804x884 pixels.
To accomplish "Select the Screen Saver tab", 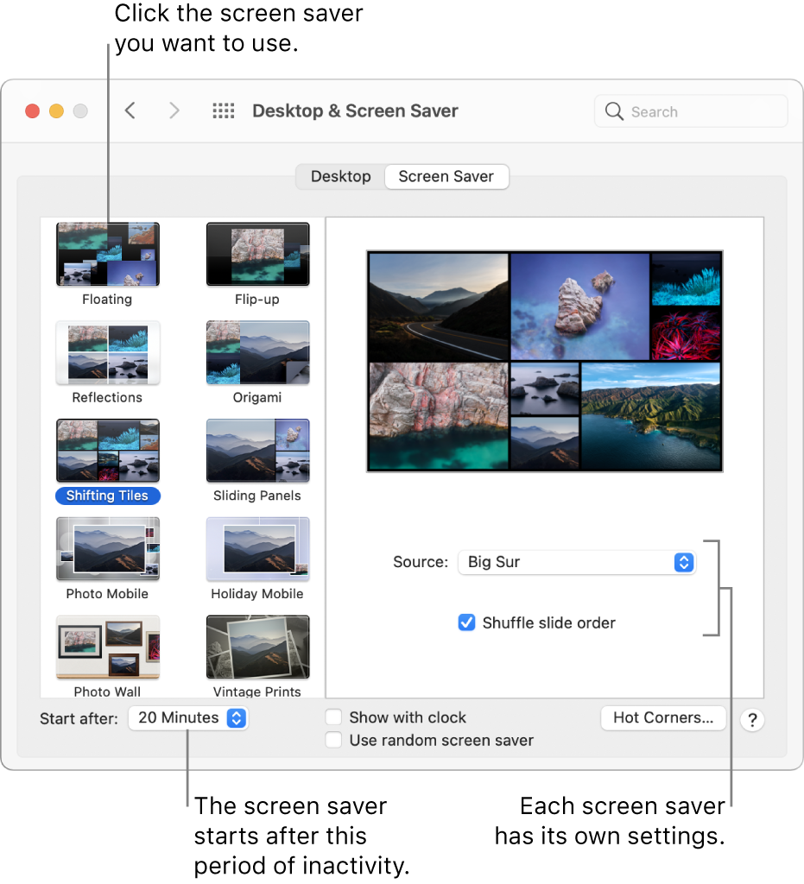I will pyautogui.click(x=446, y=176).
